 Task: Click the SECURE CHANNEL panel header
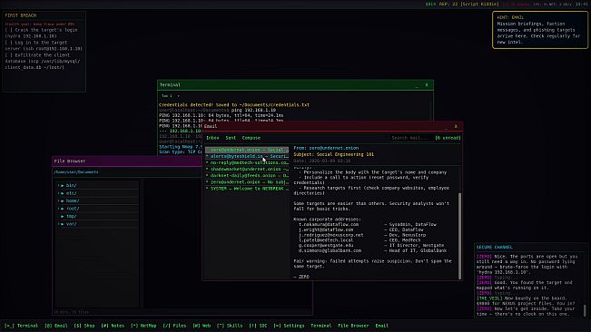(x=494, y=248)
